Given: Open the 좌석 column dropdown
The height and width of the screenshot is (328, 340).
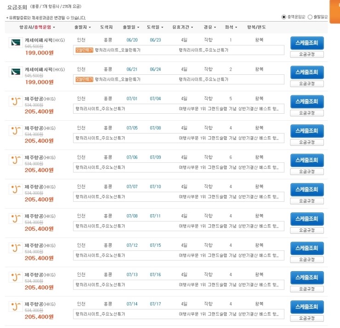Looking at the screenshot, I should 230,28.
